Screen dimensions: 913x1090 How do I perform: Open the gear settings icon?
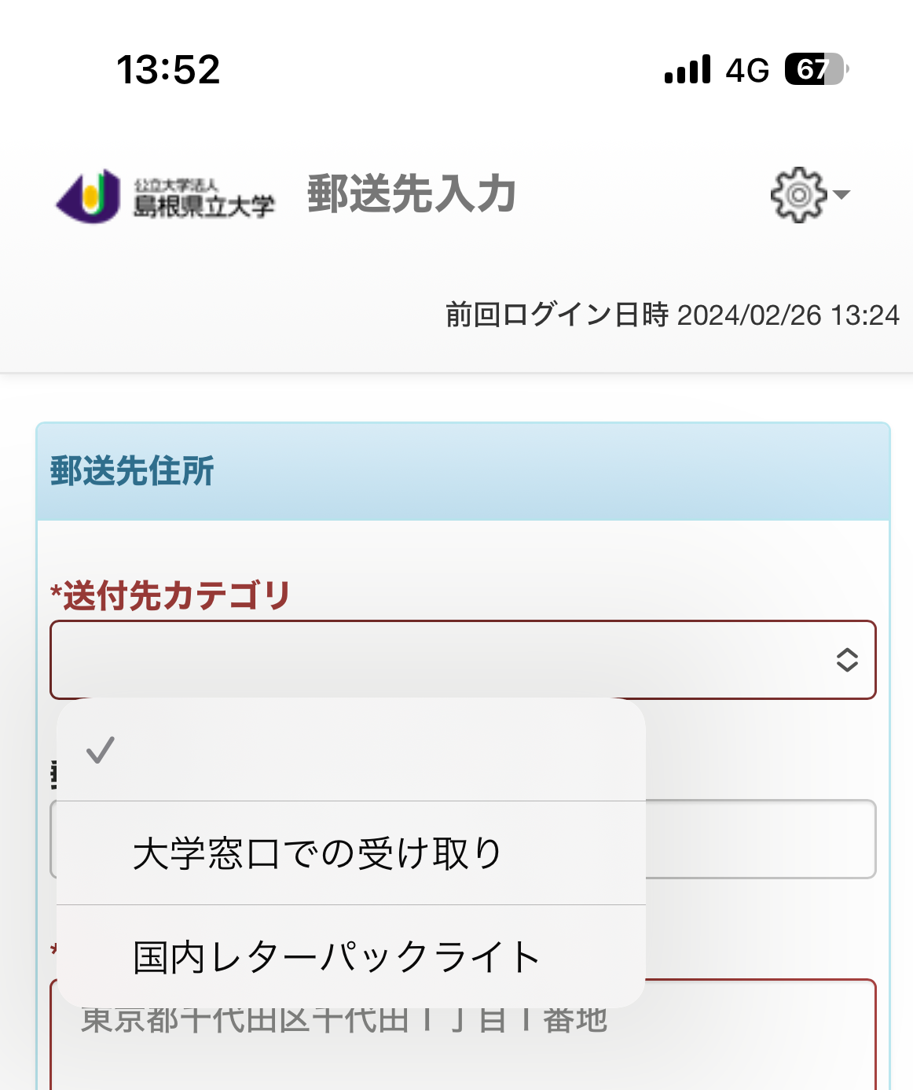[x=798, y=194]
